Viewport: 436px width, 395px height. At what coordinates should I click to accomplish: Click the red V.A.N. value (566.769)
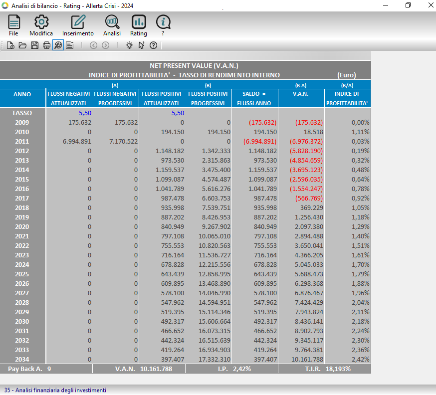[x=309, y=198]
